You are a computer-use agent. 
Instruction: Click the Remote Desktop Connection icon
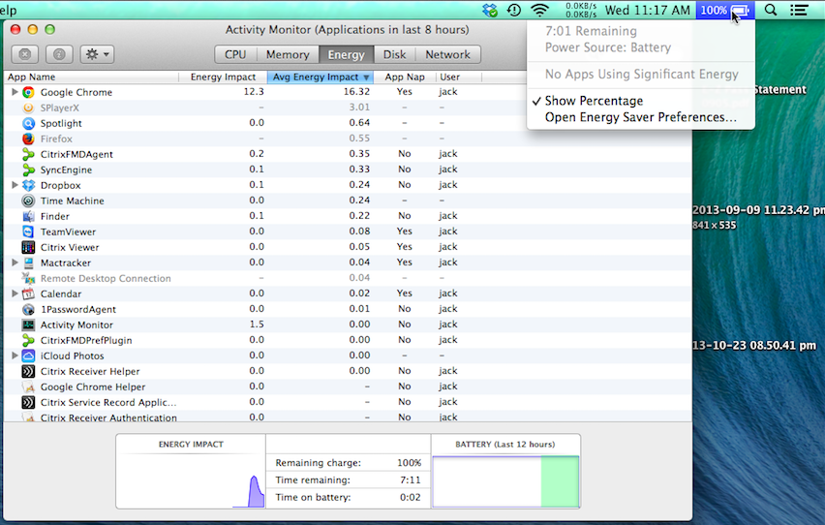tap(28, 278)
